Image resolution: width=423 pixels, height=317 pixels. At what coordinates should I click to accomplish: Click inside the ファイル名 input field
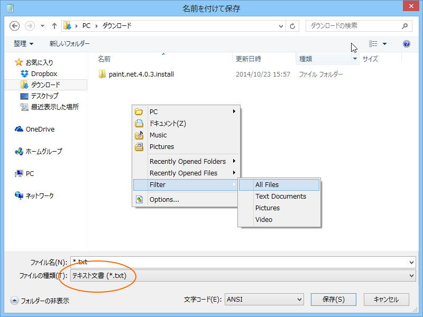[159, 262]
